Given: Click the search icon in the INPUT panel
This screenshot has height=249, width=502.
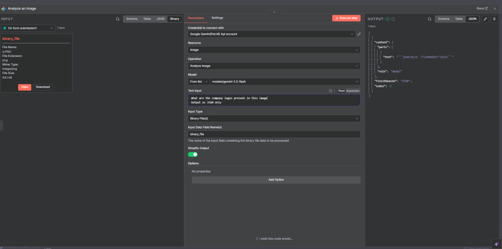Looking at the screenshot, I should 118,19.
